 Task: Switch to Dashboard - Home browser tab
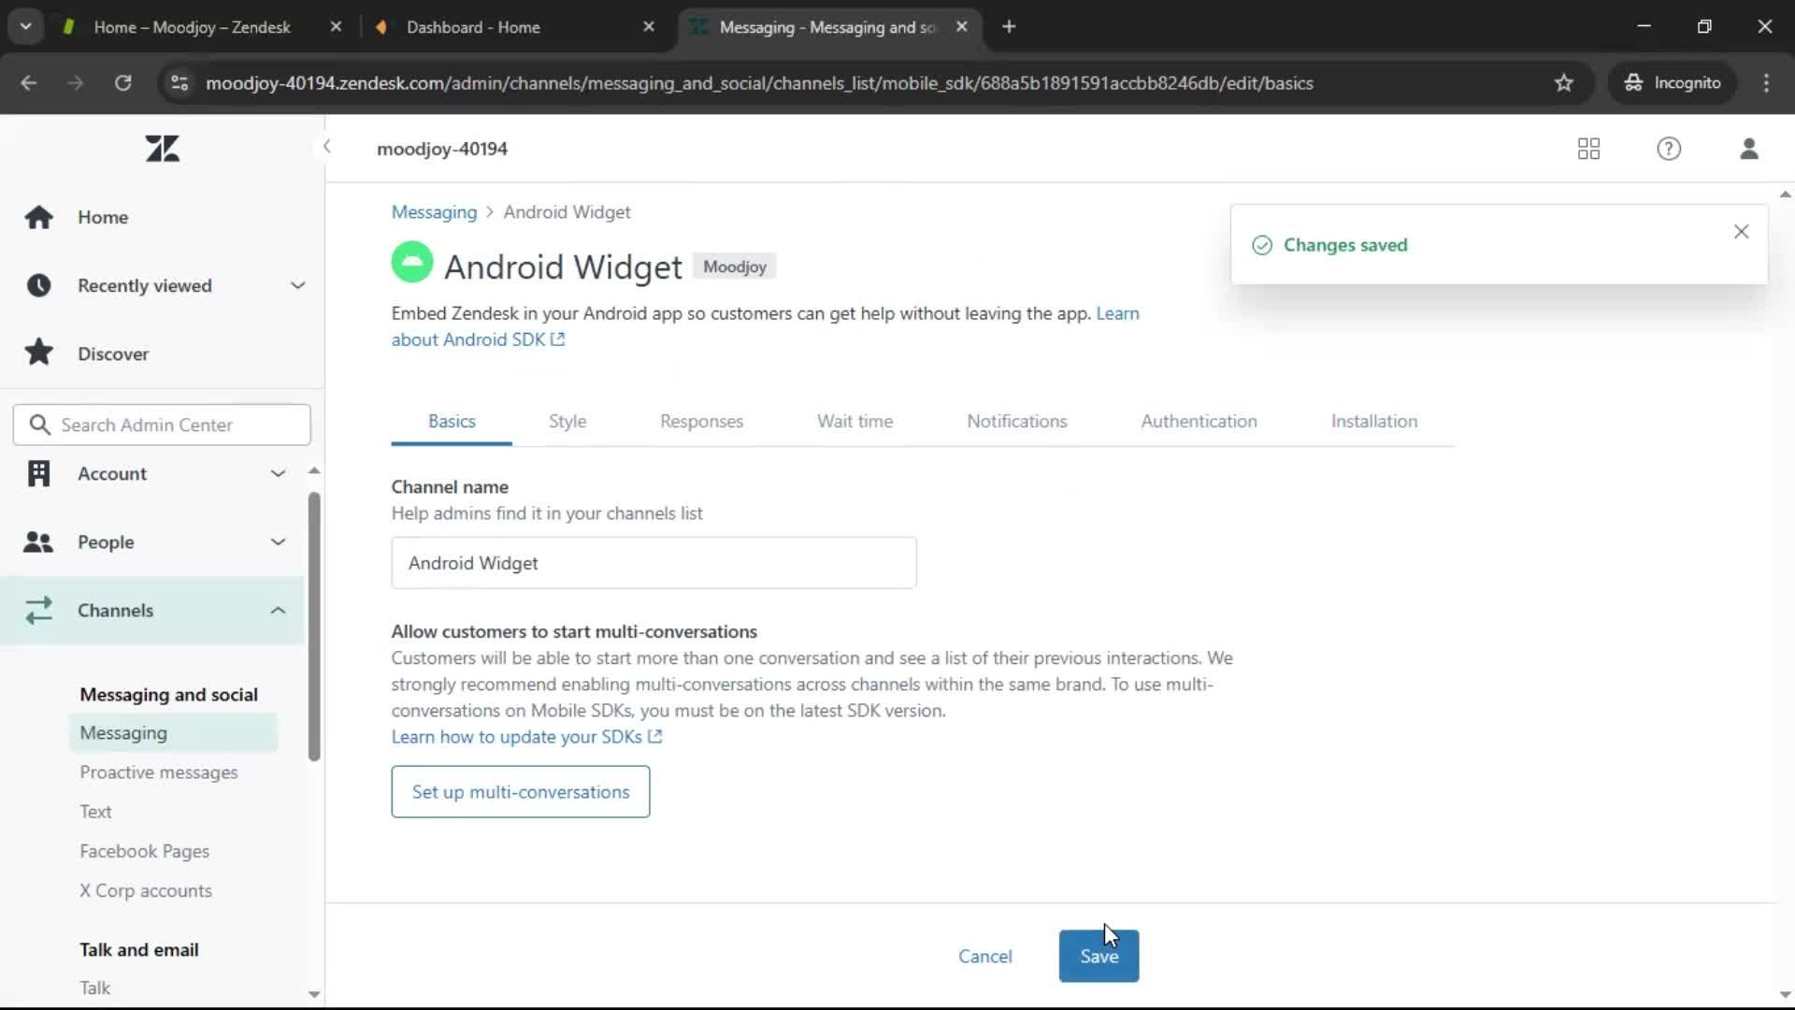[473, 27]
